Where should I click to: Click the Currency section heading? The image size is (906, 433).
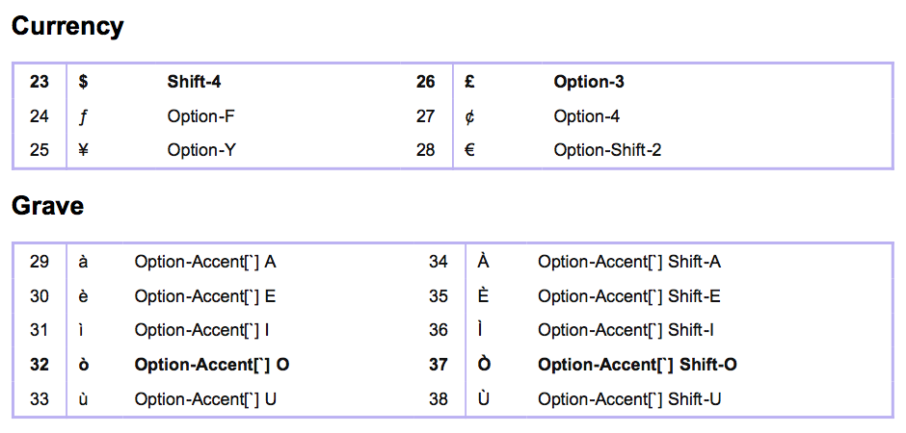pos(67,26)
